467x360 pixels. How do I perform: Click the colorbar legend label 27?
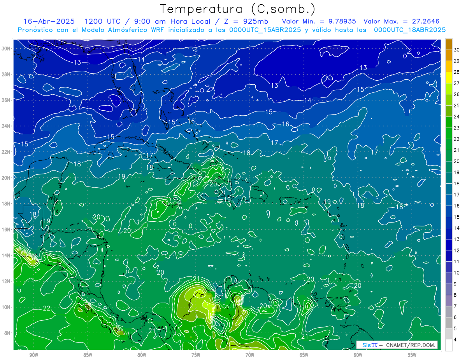pos(457,83)
